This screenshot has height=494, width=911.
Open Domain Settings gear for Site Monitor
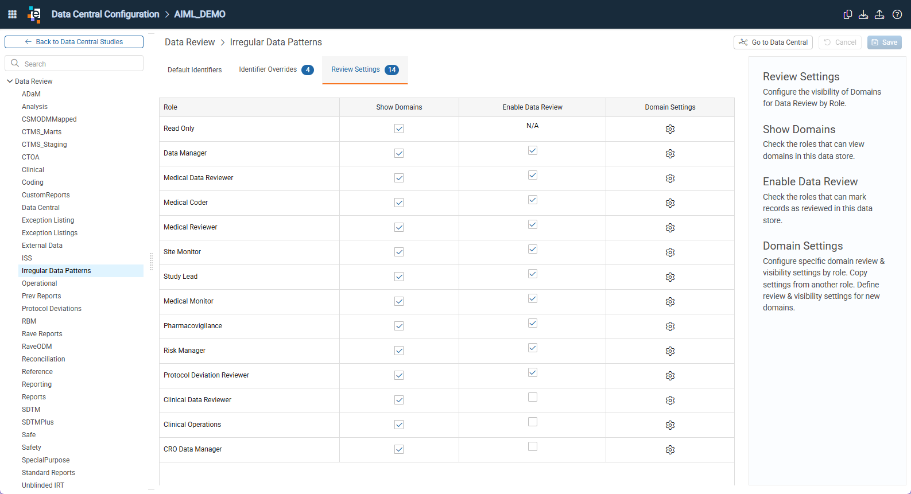pyautogui.click(x=670, y=252)
